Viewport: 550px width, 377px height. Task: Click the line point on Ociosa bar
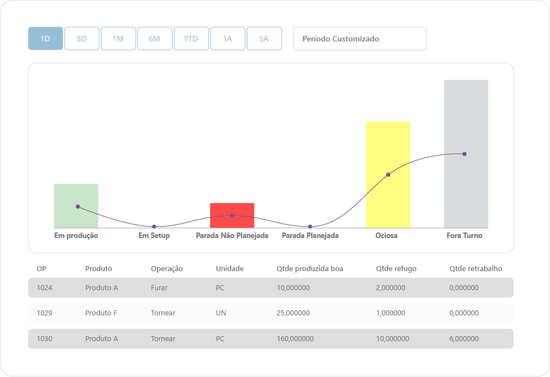(x=389, y=174)
